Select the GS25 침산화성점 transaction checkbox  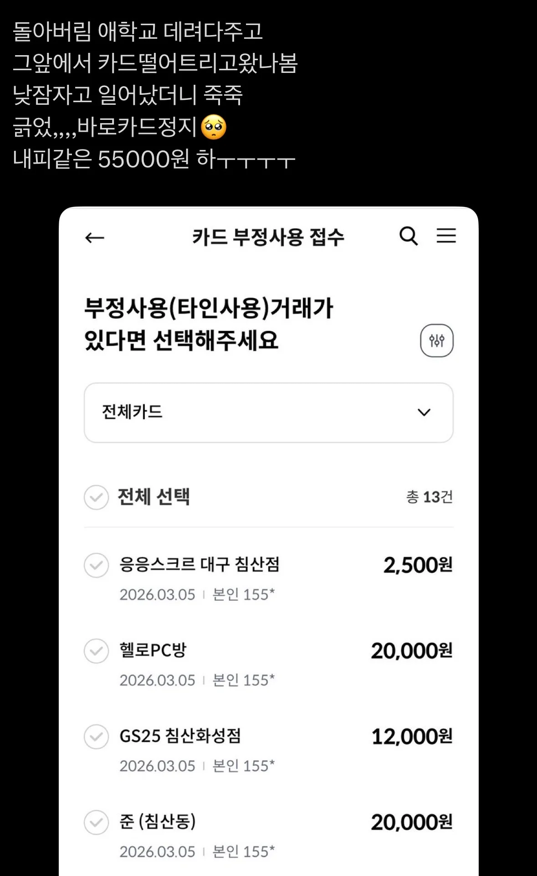pyautogui.click(x=96, y=737)
